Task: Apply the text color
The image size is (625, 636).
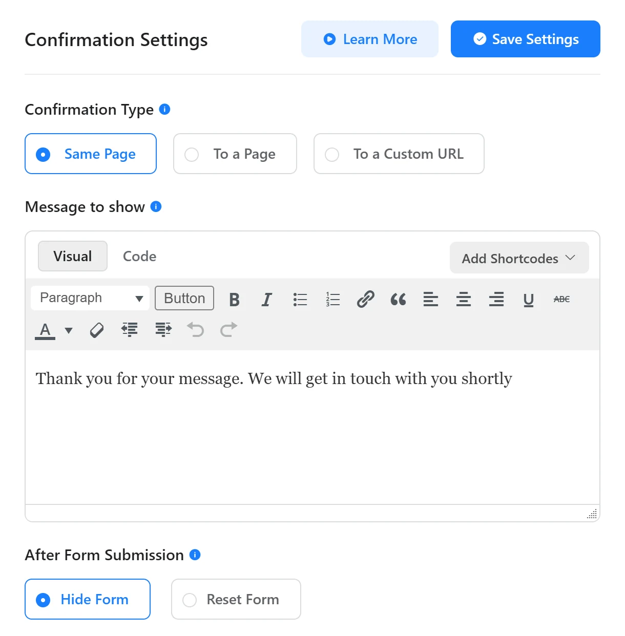Action: 45,330
